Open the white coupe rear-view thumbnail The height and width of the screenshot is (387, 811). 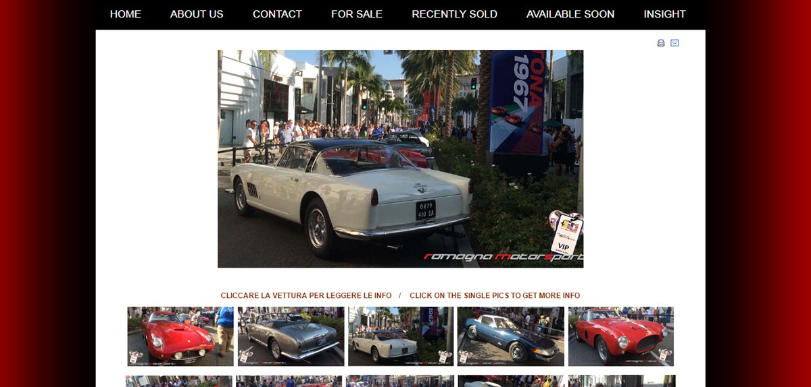coord(401,336)
